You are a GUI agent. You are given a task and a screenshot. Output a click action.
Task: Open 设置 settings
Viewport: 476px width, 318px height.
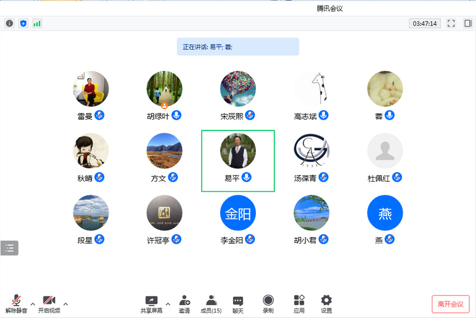pos(326,304)
